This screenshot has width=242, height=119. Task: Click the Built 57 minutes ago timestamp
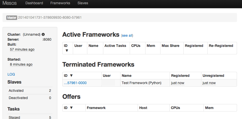pyautogui.click(x=22, y=49)
